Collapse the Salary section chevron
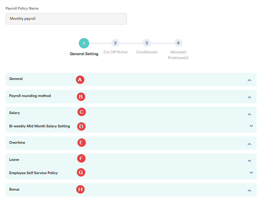The width and height of the screenshot is (261, 198). (x=249, y=114)
